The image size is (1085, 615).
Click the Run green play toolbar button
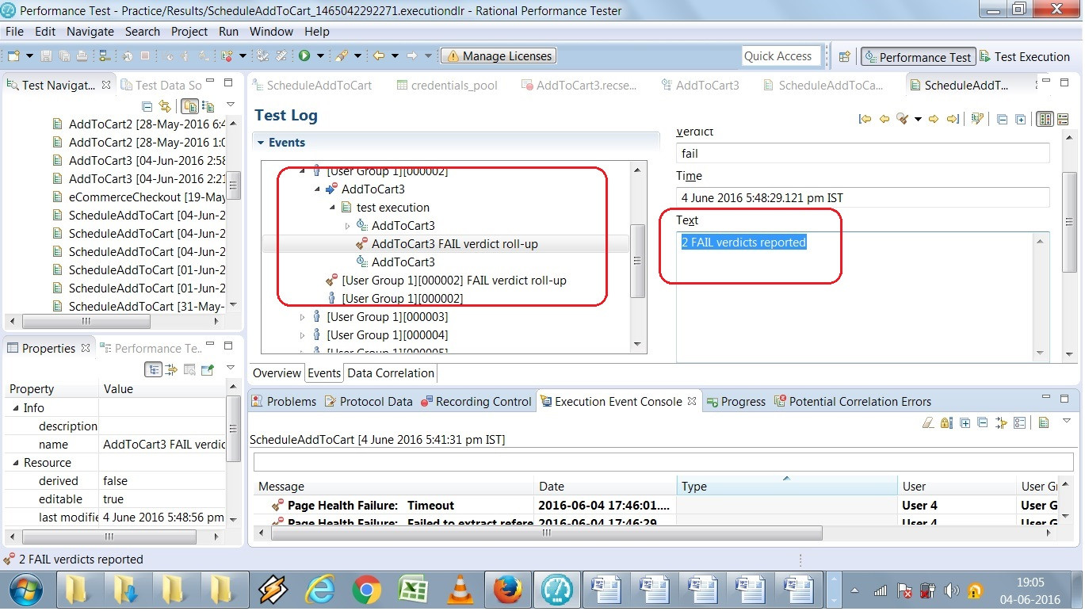pyautogui.click(x=304, y=56)
